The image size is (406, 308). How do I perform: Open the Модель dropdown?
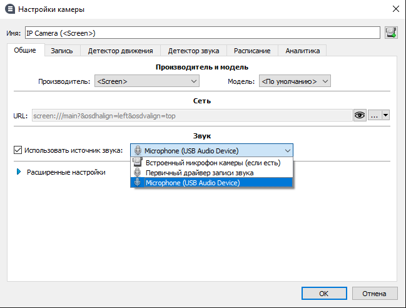[x=294, y=81]
